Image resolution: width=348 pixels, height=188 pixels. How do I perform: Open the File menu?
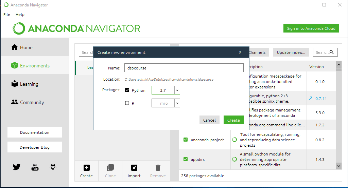tap(7, 15)
